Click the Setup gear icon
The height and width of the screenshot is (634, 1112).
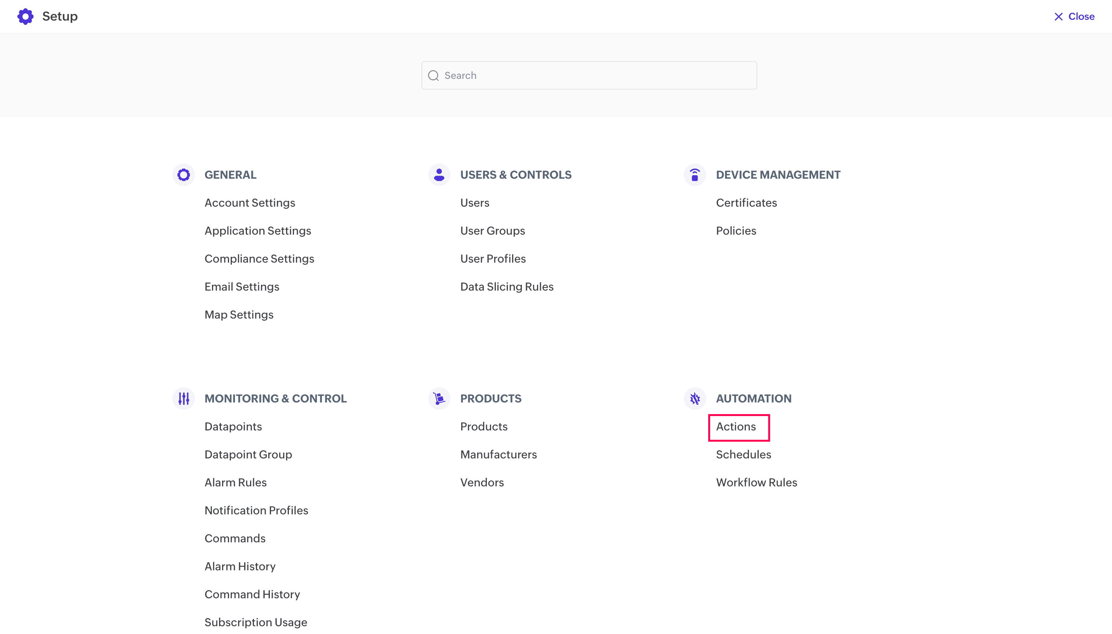click(x=25, y=17)
